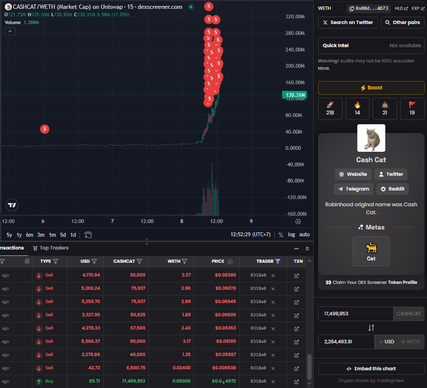The image size is (427, 388).
Task: Copy the 0x0Bd...AD73 contract address
Action: (x=369, y=8)
